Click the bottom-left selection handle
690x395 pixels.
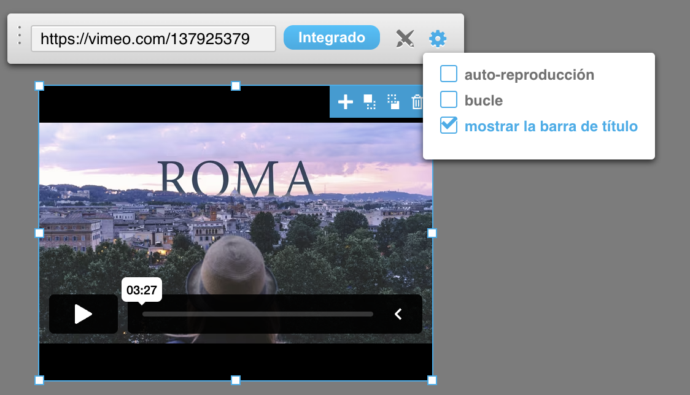[39, 380]
